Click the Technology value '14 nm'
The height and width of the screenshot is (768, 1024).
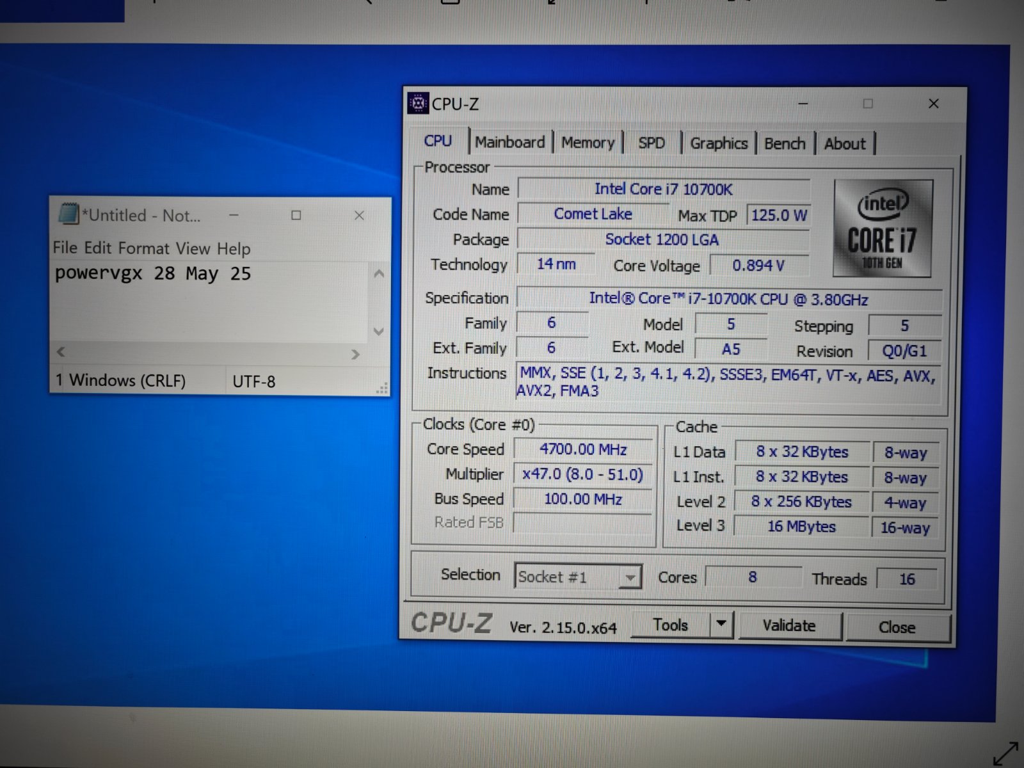[556, 264]
